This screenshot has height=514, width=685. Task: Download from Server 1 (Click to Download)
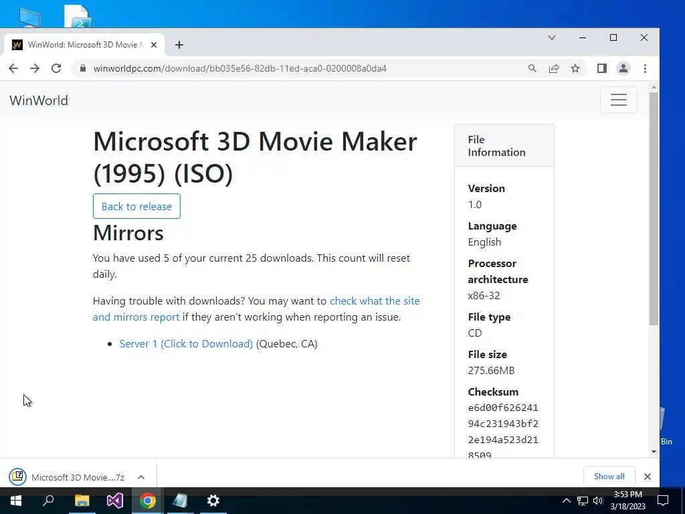(x=186, y=343)
